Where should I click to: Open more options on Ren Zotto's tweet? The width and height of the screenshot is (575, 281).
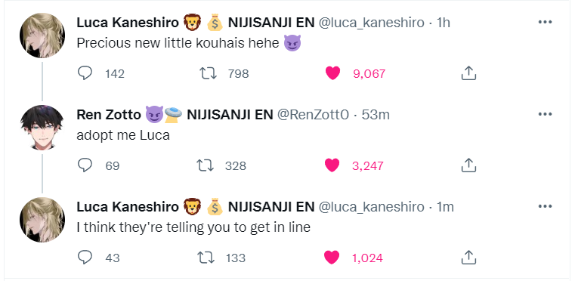[545, 115]
